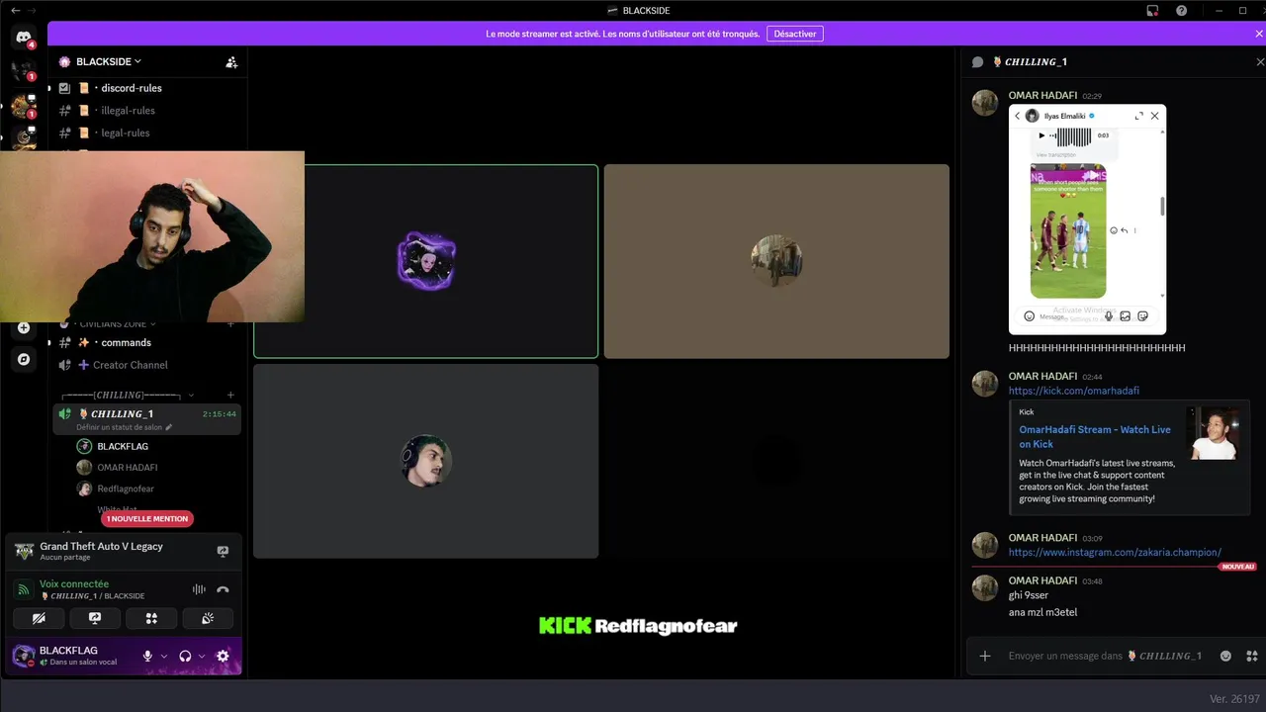Open Discord help question mark icon
1266x712 pixels.
pos(1182,10)
